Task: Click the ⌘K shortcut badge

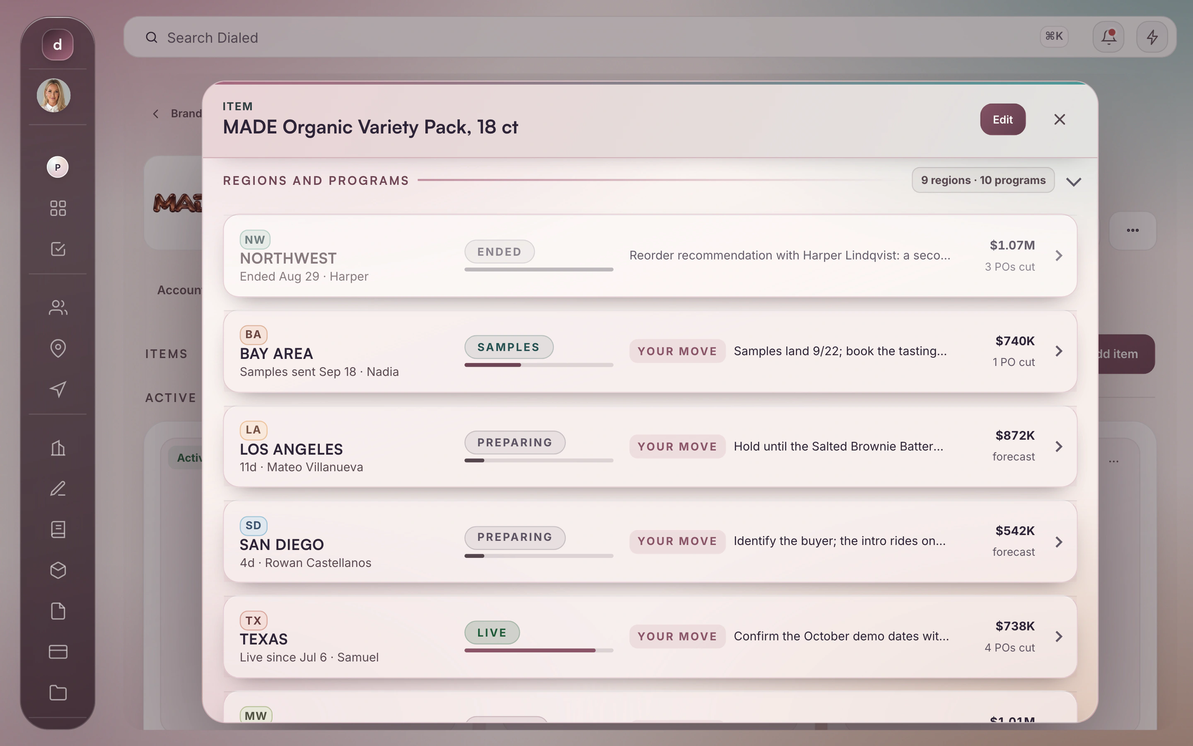Action: tap(1054, 36)
